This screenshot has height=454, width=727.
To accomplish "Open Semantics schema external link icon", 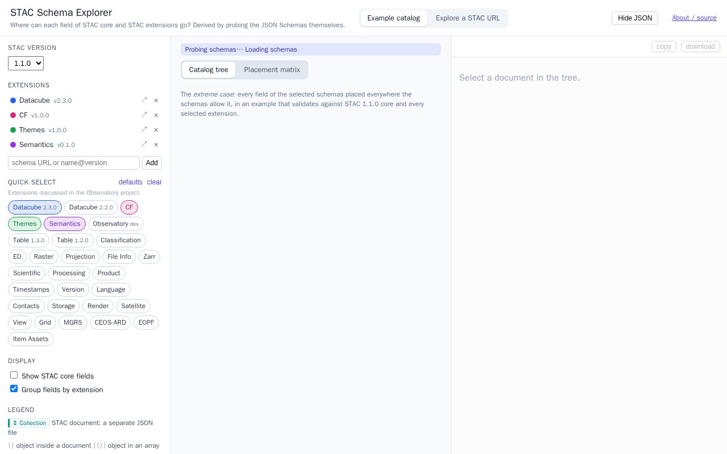I will tap(144, 144).
